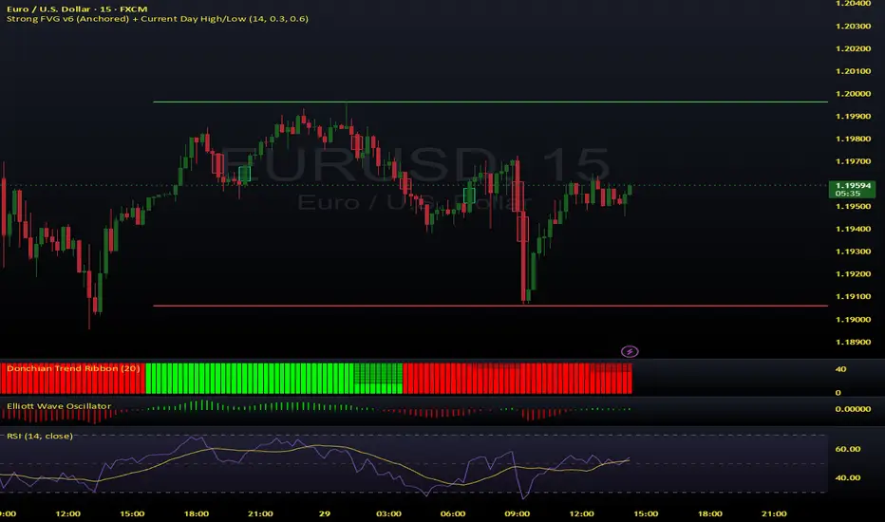Click the purple lightning bolt icon
The height and width of the screenshot is (522, 885).
(630, 351)
